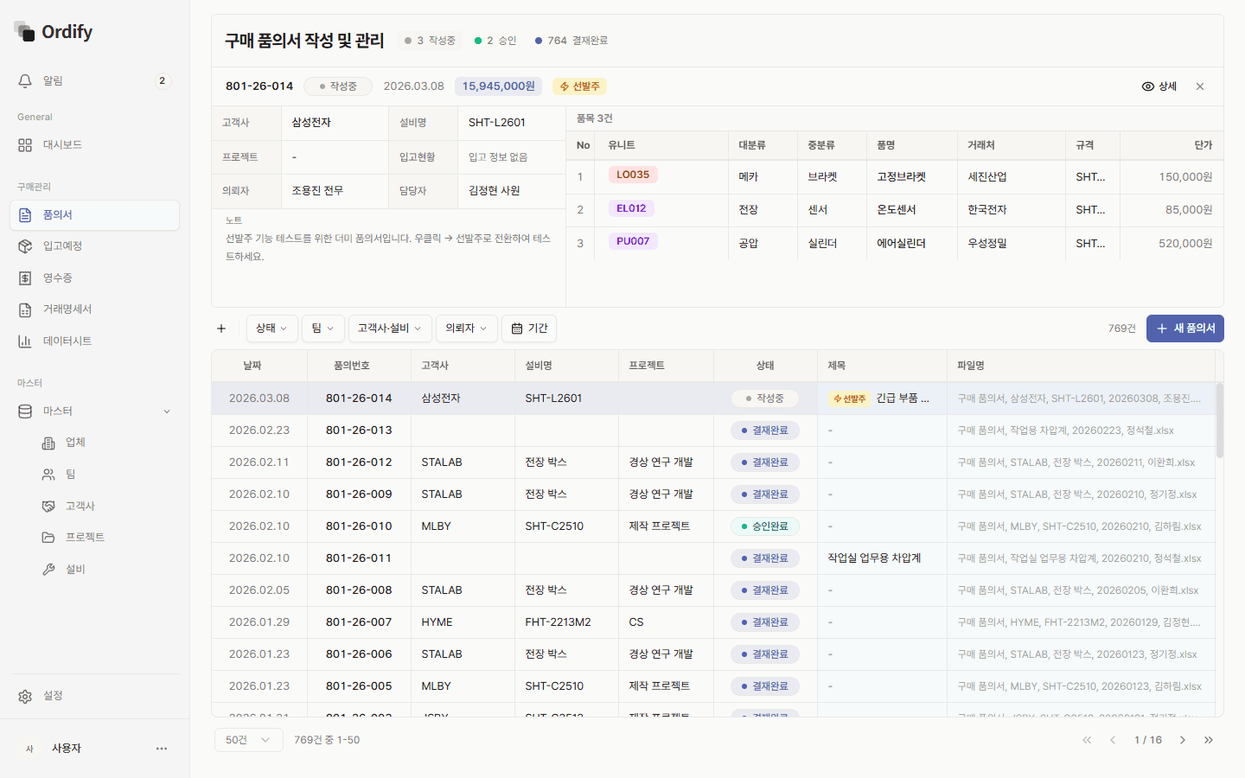Click the 새 품의서 button

(1184, 328)
